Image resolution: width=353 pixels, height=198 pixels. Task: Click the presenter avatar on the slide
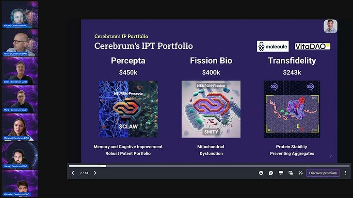pyautogui.click(x=331, y=26)
